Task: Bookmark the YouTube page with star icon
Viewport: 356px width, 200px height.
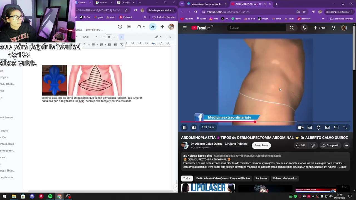Action: point(304,12)
